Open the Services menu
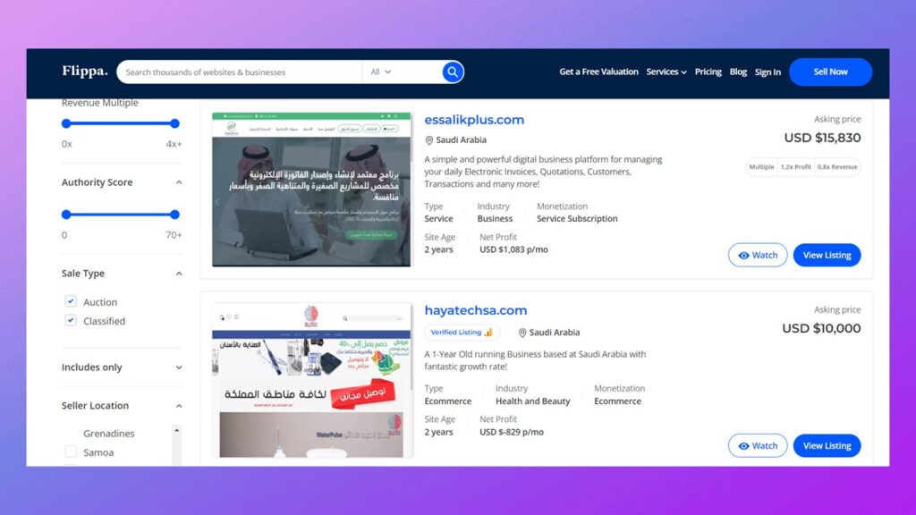 [x=666, y=72]
